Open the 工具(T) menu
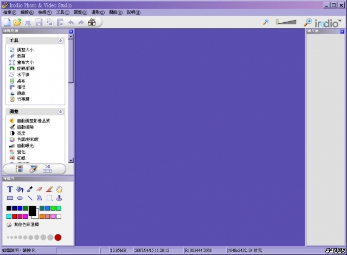Screen dimensions: 347x255 [x=63, y=12]
